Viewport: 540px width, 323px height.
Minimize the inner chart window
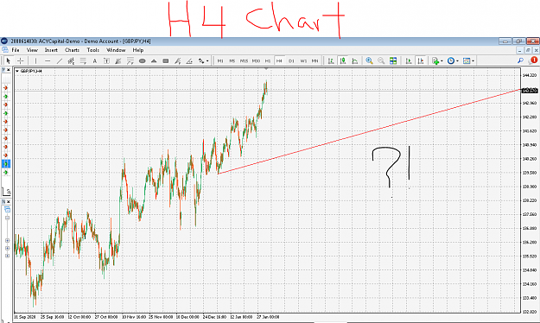coord(520,50)
